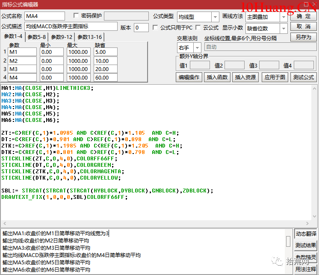Click the code line MA1:MA(CLOSE,M1)LINETHICK3
Image resolution: width=319 pixels, height=275 pixels.
click(x=47, y=88)
